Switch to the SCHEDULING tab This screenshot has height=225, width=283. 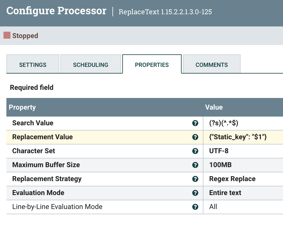click(x=91, y=65)
